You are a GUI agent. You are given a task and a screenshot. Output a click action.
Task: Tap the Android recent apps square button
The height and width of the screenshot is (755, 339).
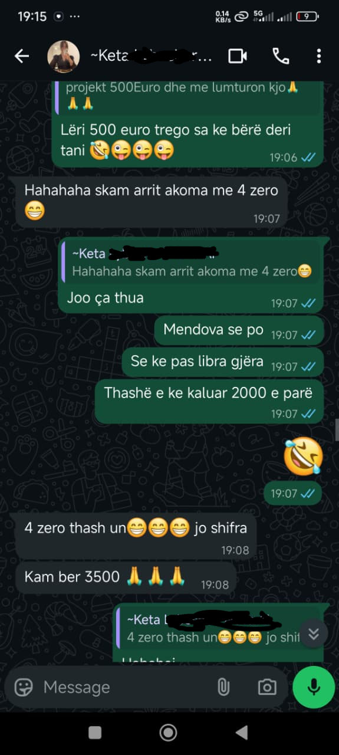click(x=95, y=733)
